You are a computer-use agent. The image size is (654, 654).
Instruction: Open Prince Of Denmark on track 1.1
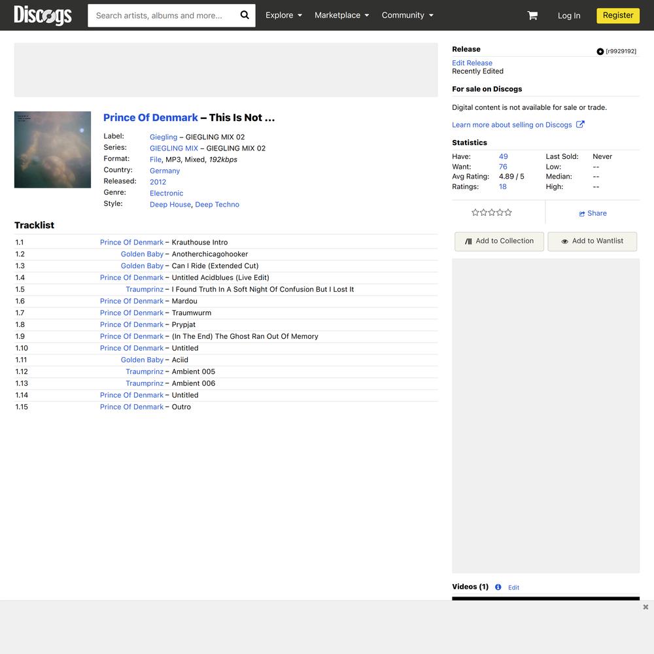pyautogui.click(x=132, y=243)
